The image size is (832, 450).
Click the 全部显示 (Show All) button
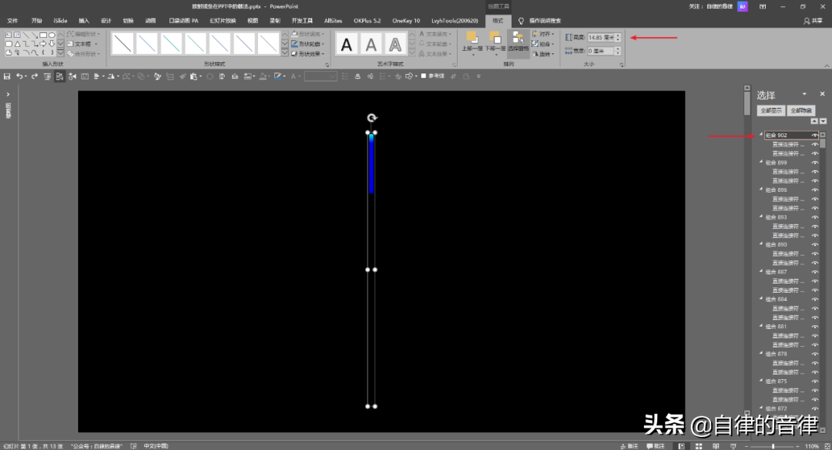[771, 110]
